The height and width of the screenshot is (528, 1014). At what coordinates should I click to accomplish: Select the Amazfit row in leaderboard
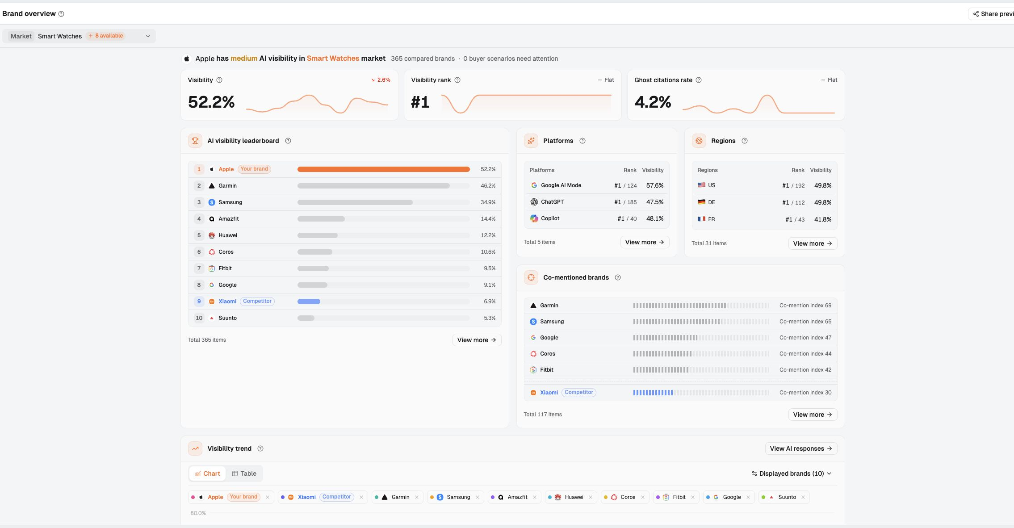(344, 219)
